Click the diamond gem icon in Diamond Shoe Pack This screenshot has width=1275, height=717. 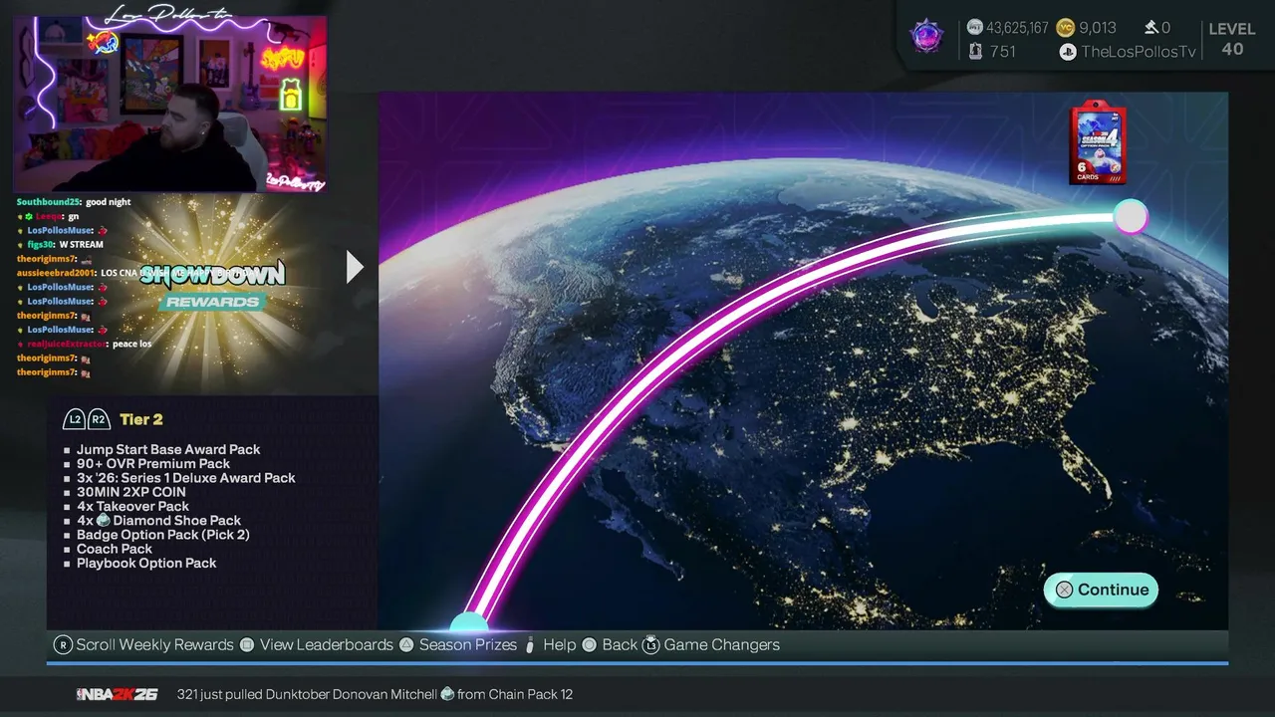[103, 521]
